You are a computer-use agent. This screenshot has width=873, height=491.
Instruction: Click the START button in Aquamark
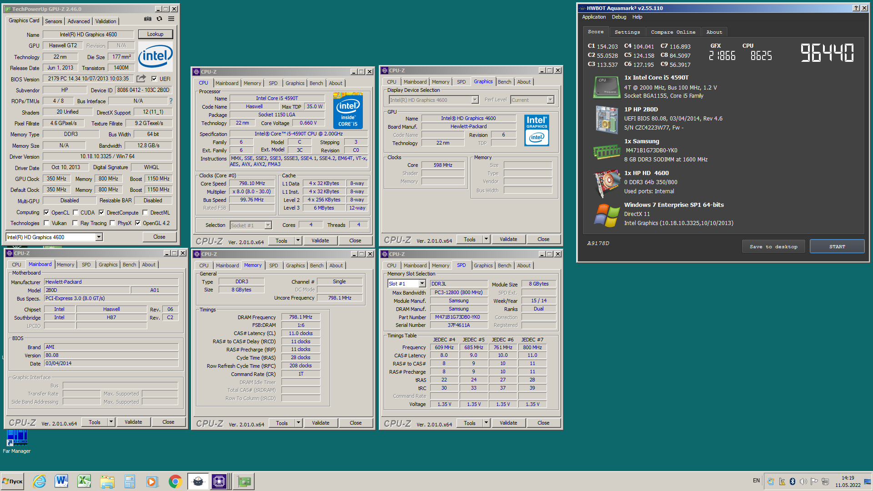837,246
